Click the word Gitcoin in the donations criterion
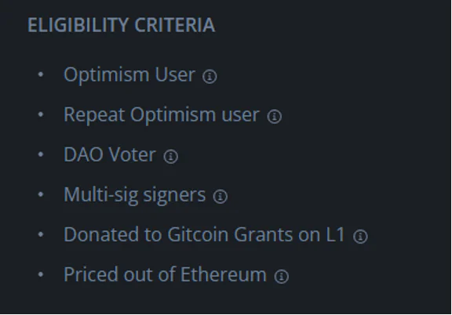This screenshot has height=315, width=452. 198,234
